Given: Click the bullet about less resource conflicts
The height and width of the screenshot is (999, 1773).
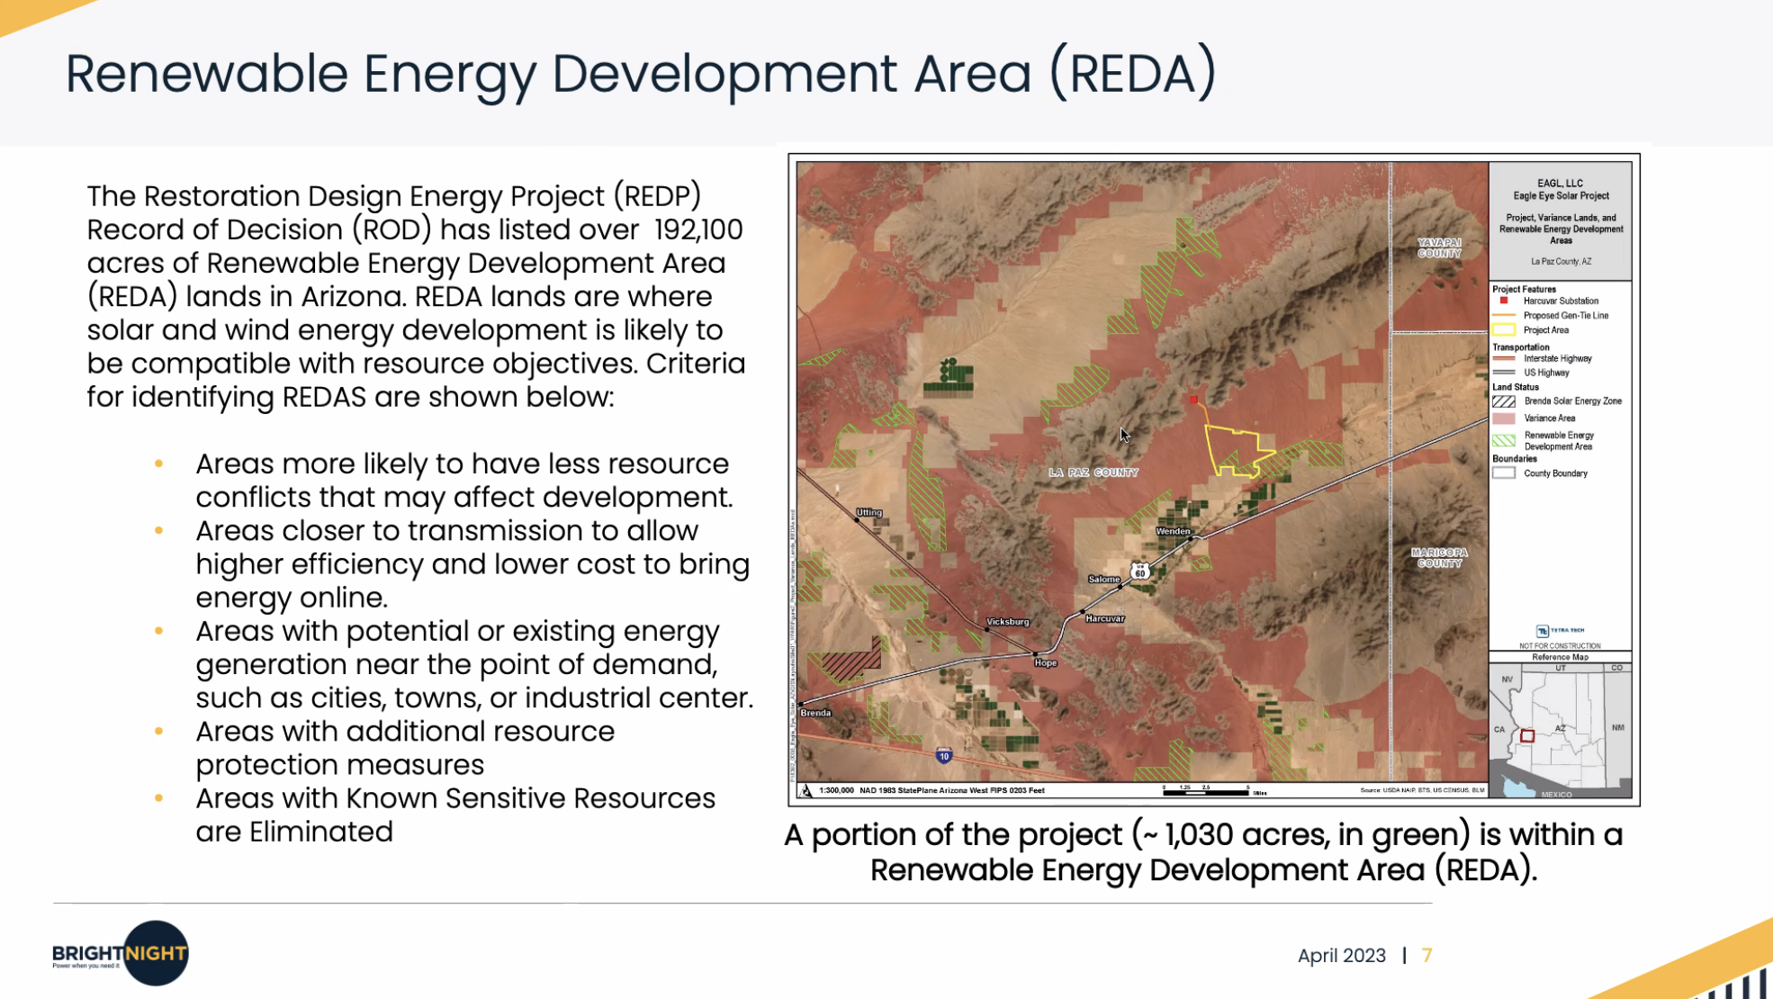Looking at the screenshot, I should click(464, 481).
